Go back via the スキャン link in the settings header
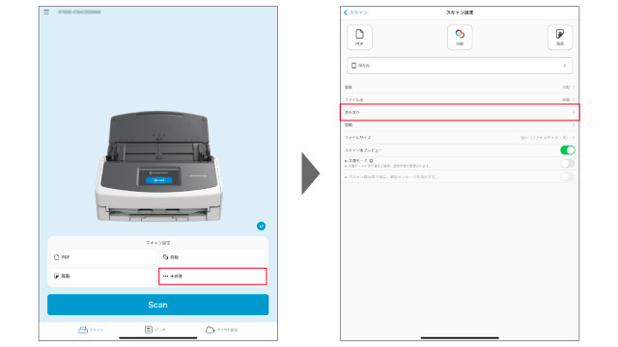This screenshot has width=618, height=347. [x=355, y=13]
